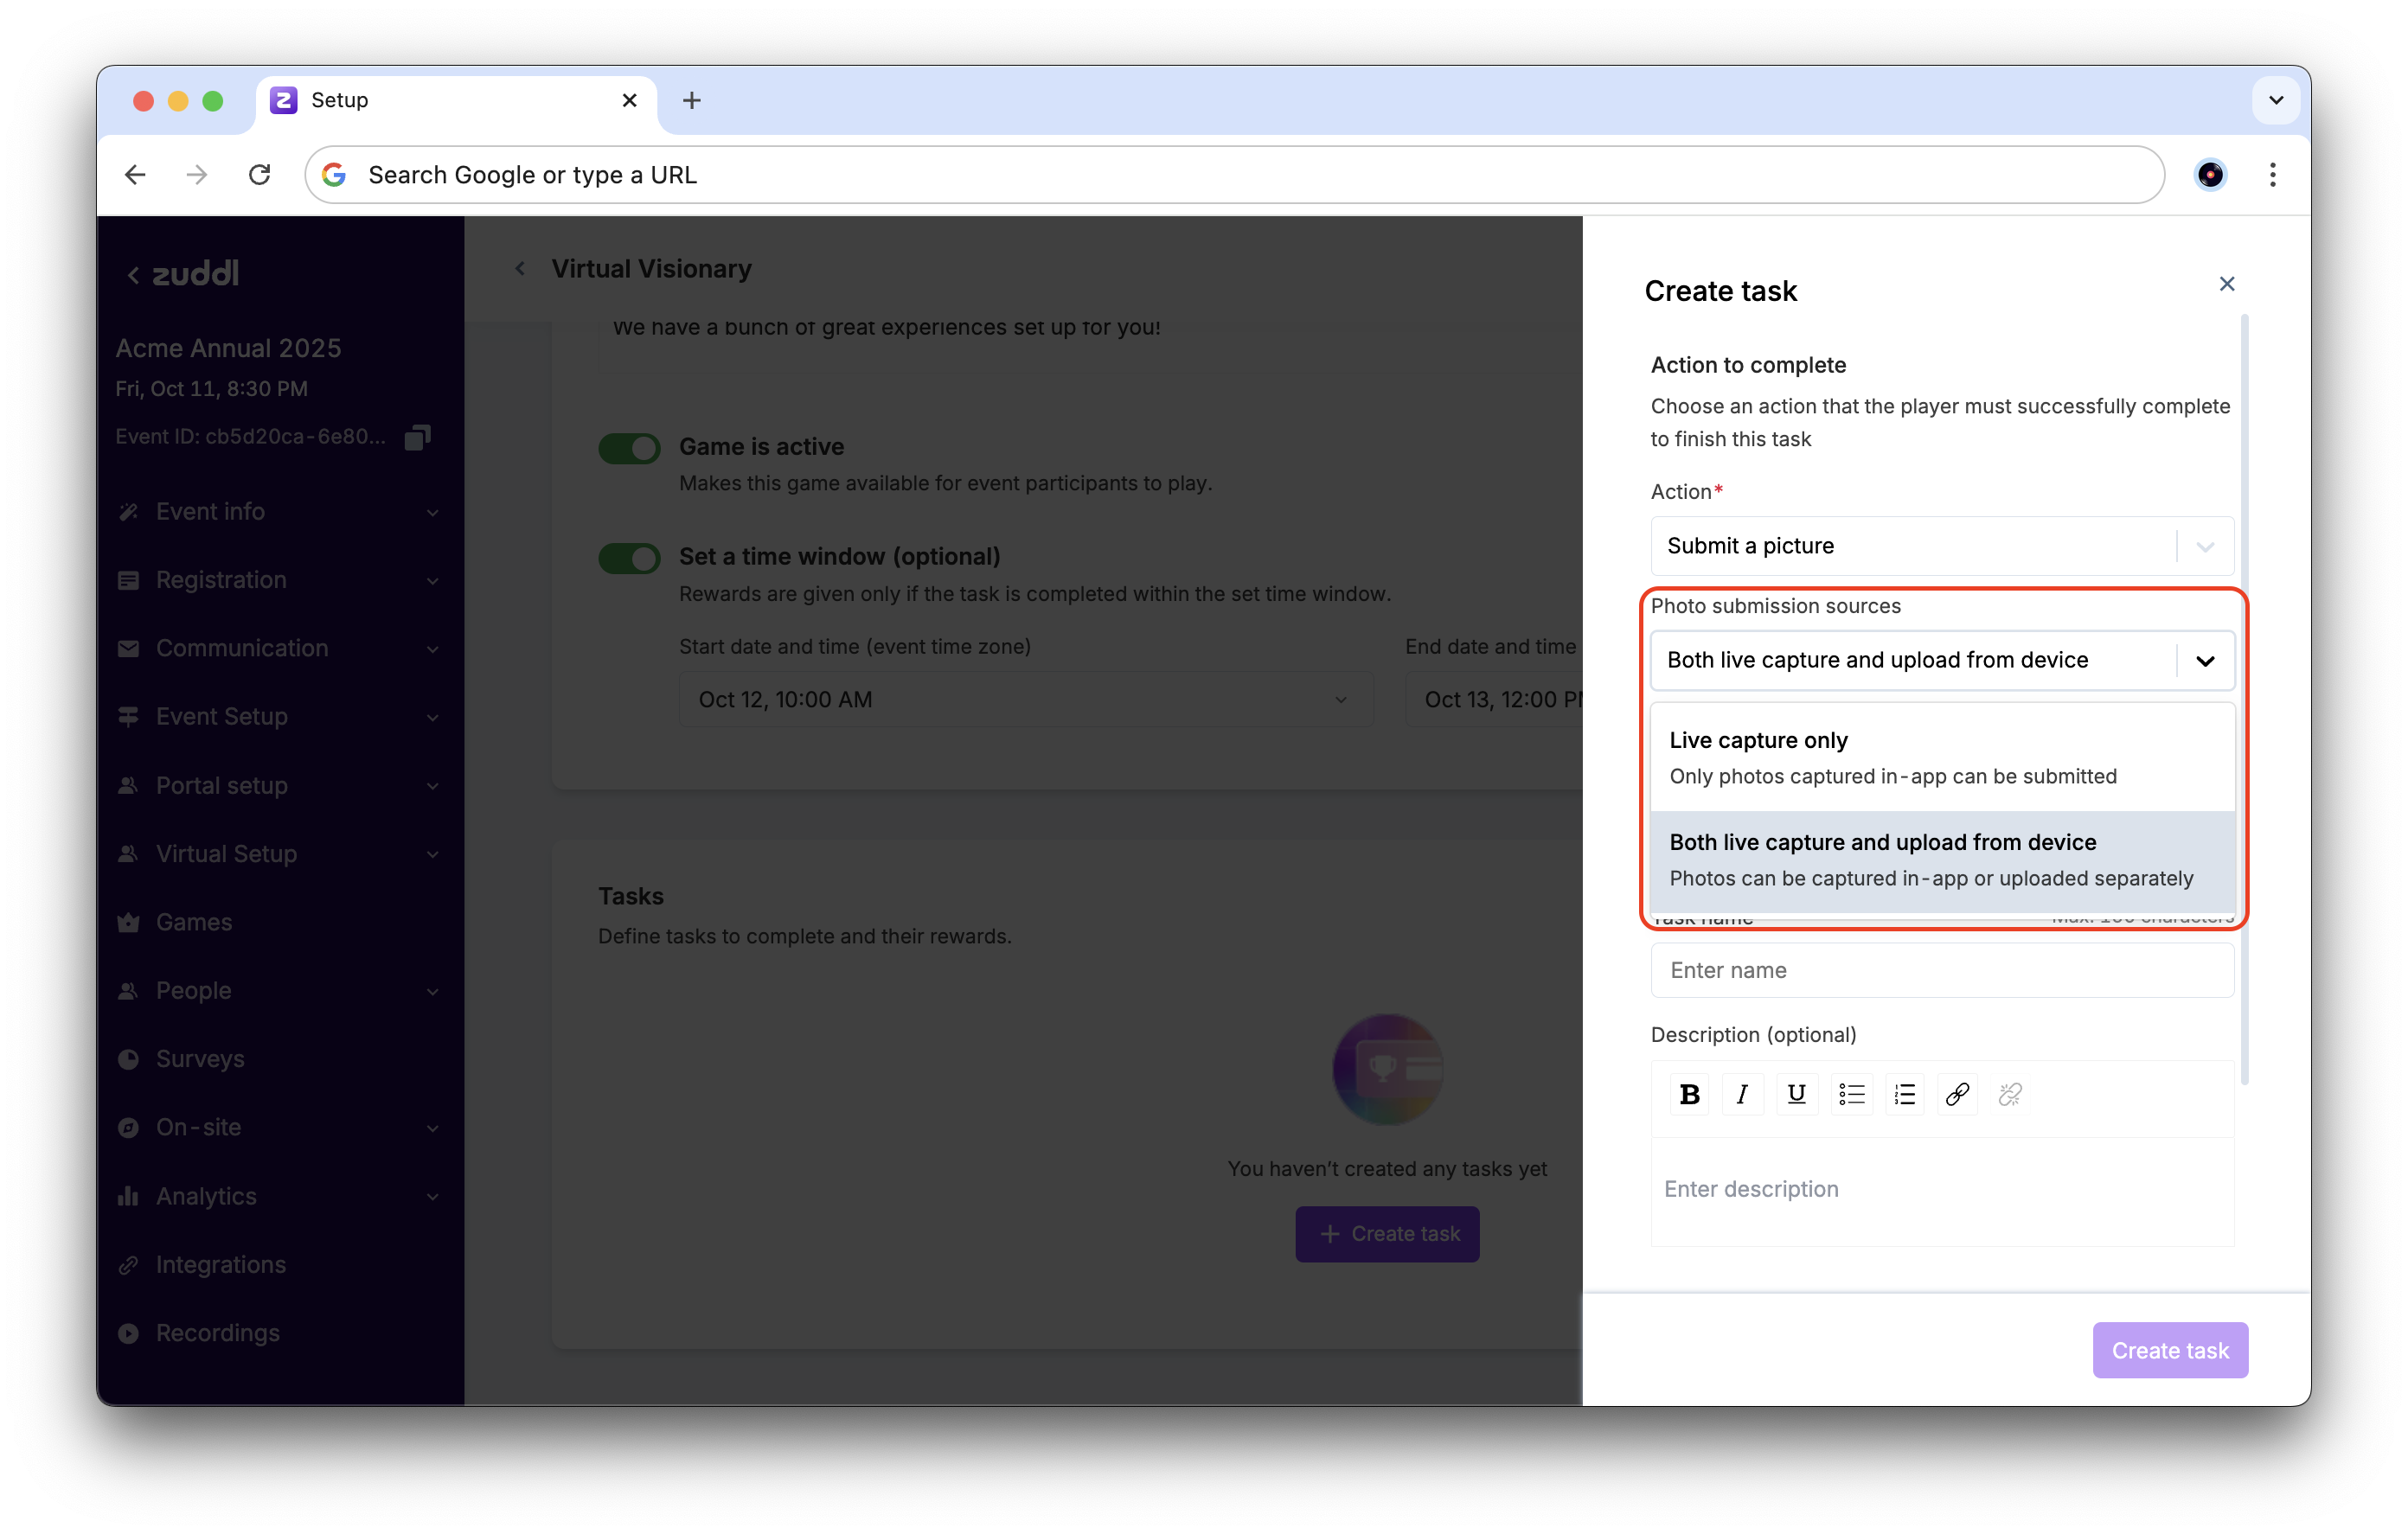Click the purple Create task button
The width and height of the screenshot is (2408, 1534).
coord(2169,1350)
